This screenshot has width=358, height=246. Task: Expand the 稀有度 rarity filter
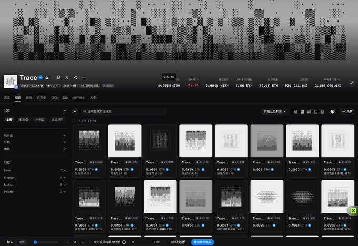(x=35, y=136)
